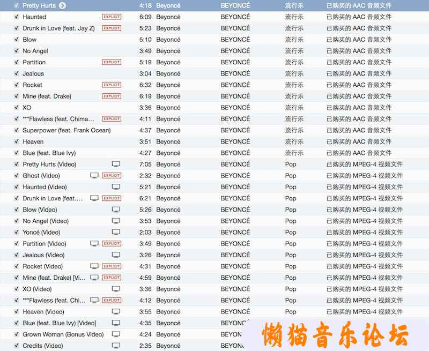Image resolution: width=429 pixels, height=351 pixels.
Task: Click video icon on Grown Woman (Bonus Video)
Action: tap(116, 334)
